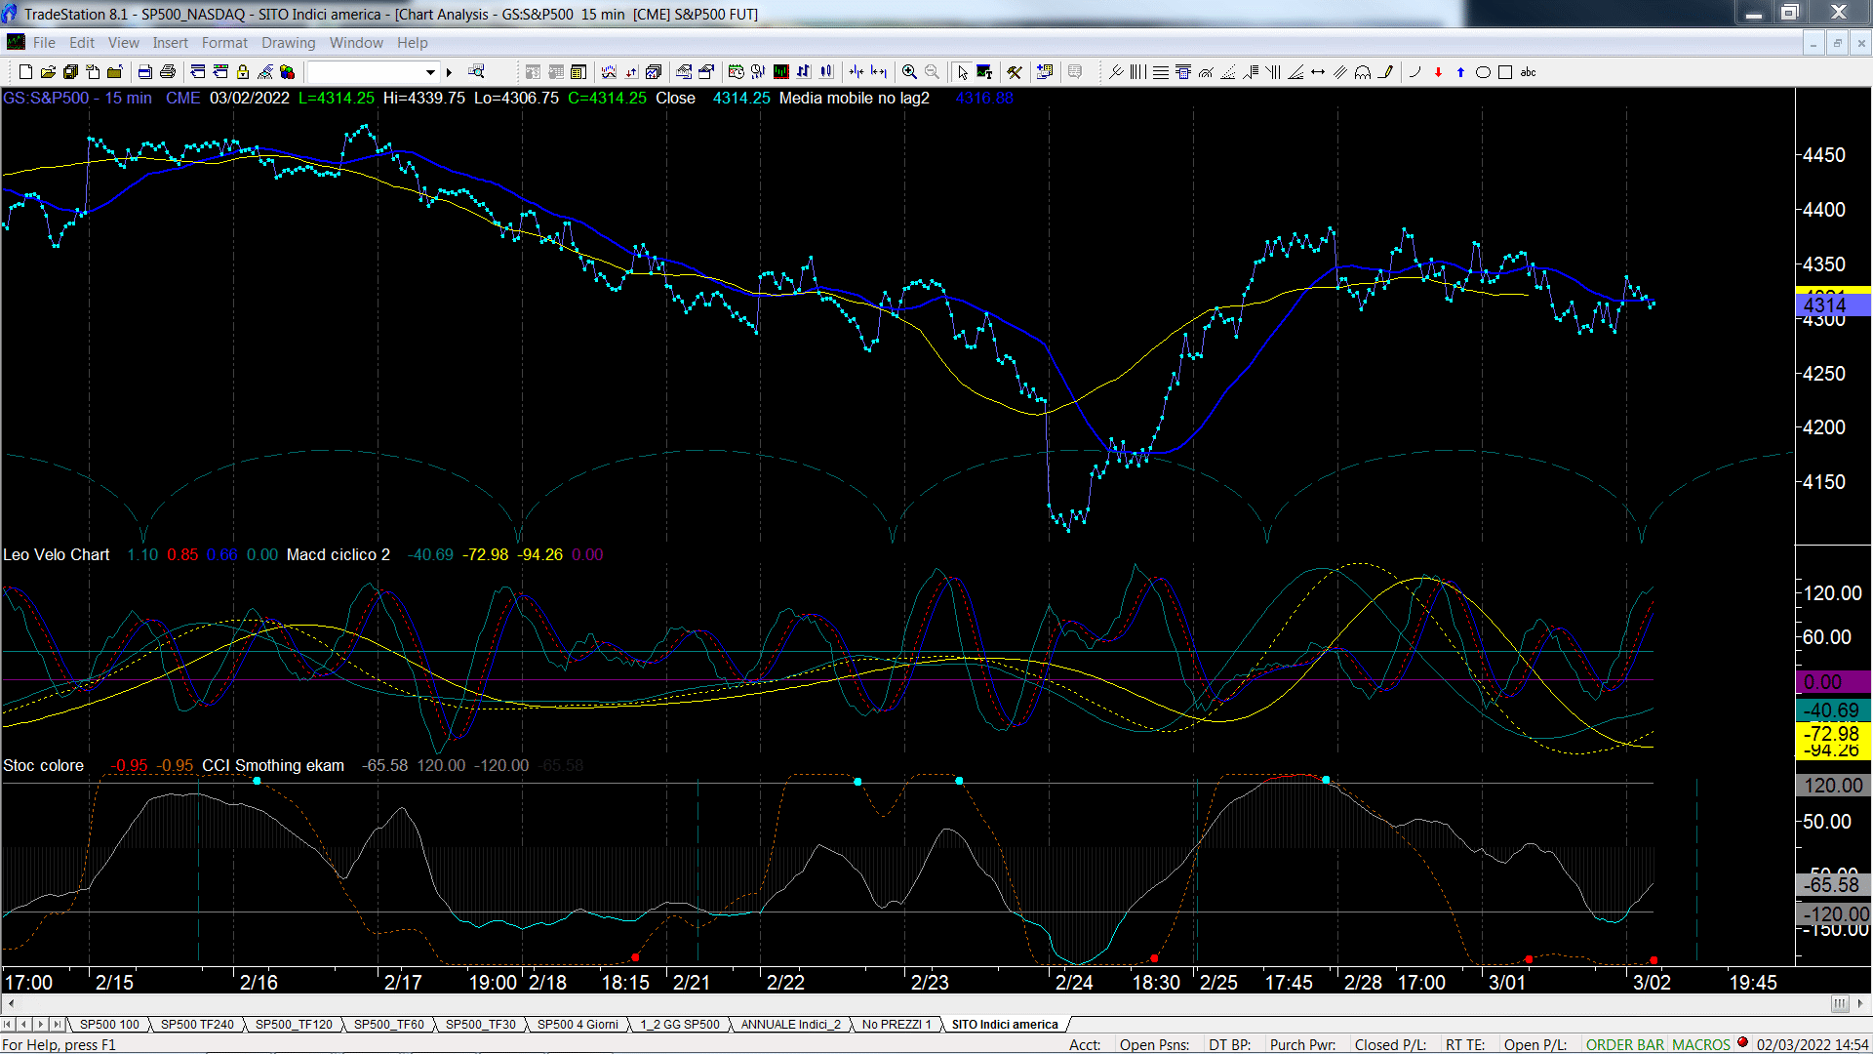Click the New document icon
The height and width of the screenshot is (1054, 1873).
pos(25,72)
